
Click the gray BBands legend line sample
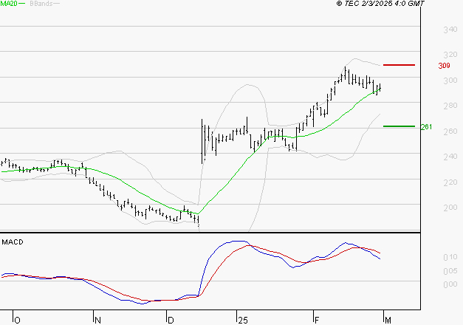(x=55, y=4)
